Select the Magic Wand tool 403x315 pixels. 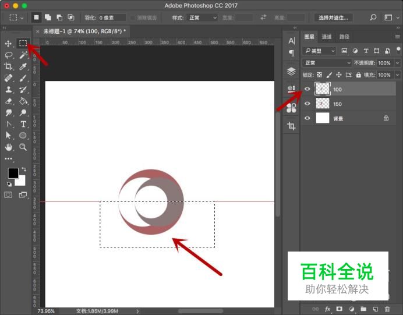point(23,55)
